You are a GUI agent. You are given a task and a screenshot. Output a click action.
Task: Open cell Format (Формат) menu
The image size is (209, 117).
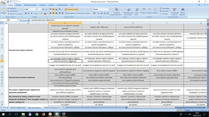tap(155, 11)
